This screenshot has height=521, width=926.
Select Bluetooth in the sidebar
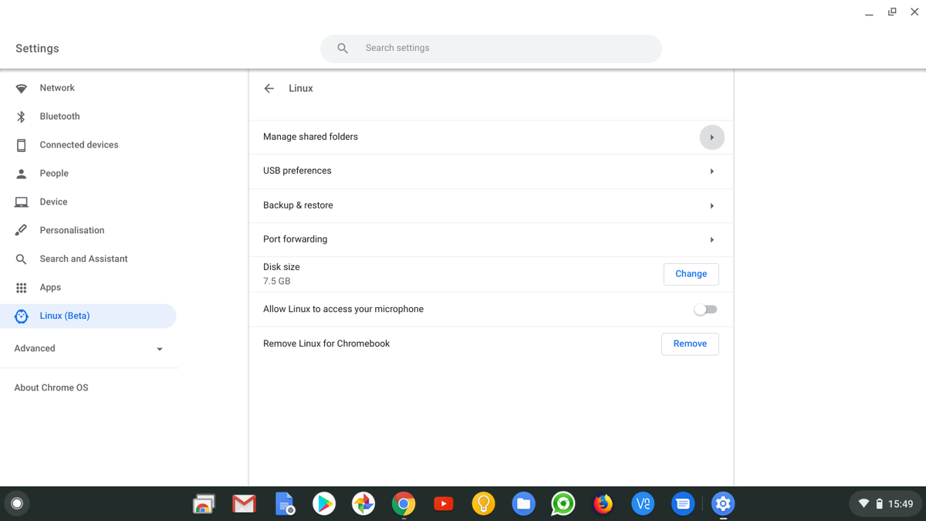(x=59, y=116)
